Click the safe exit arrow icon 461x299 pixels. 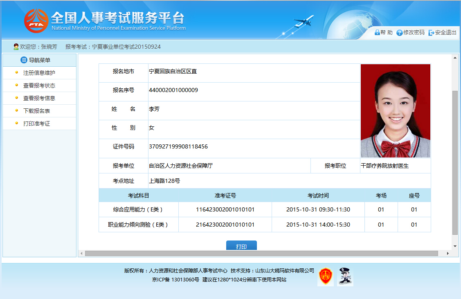click(x=431, y=33)
